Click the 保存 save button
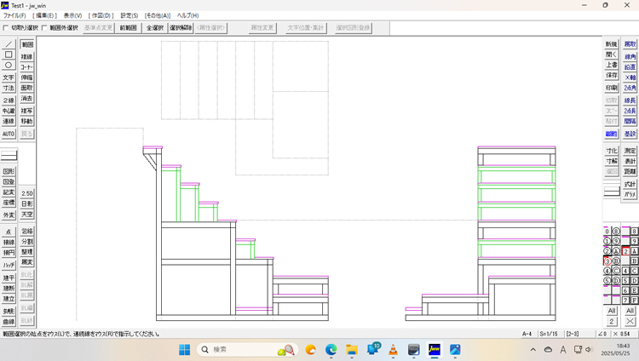 click(612, 76)
